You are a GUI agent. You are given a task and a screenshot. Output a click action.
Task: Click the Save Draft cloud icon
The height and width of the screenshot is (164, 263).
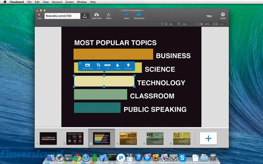pos(97,14)
